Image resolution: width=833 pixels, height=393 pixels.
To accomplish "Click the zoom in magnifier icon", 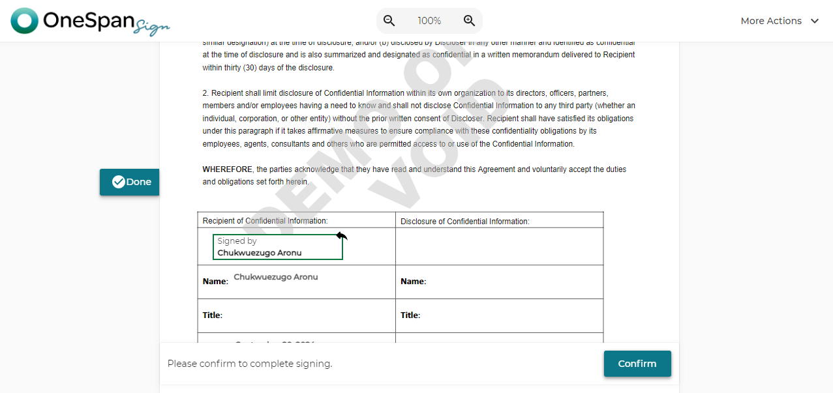I will [469, 21].
